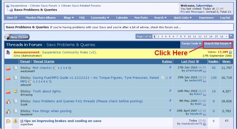Open the Quick Links dropdown menu
237x129 pixels.
182,18
